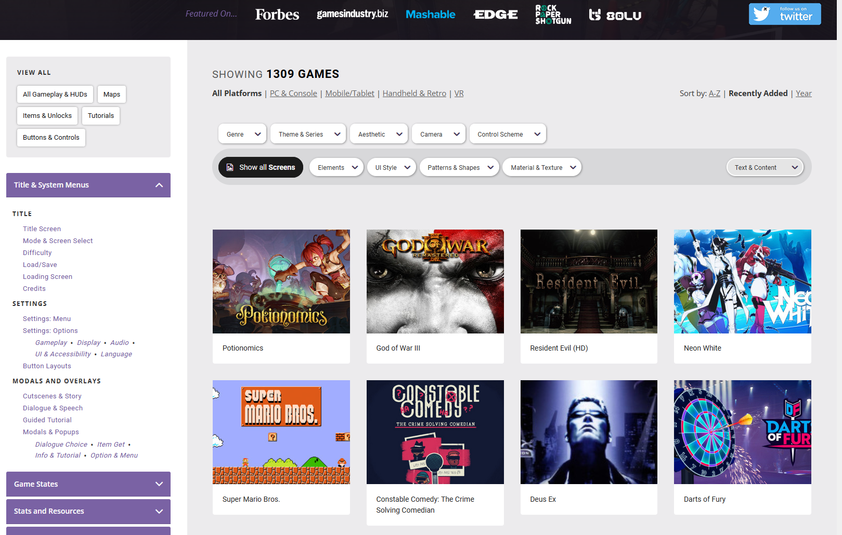Sort games by Recently Added
The height and width of the screenshot is (535, 842).
click(x=758, y=93)
